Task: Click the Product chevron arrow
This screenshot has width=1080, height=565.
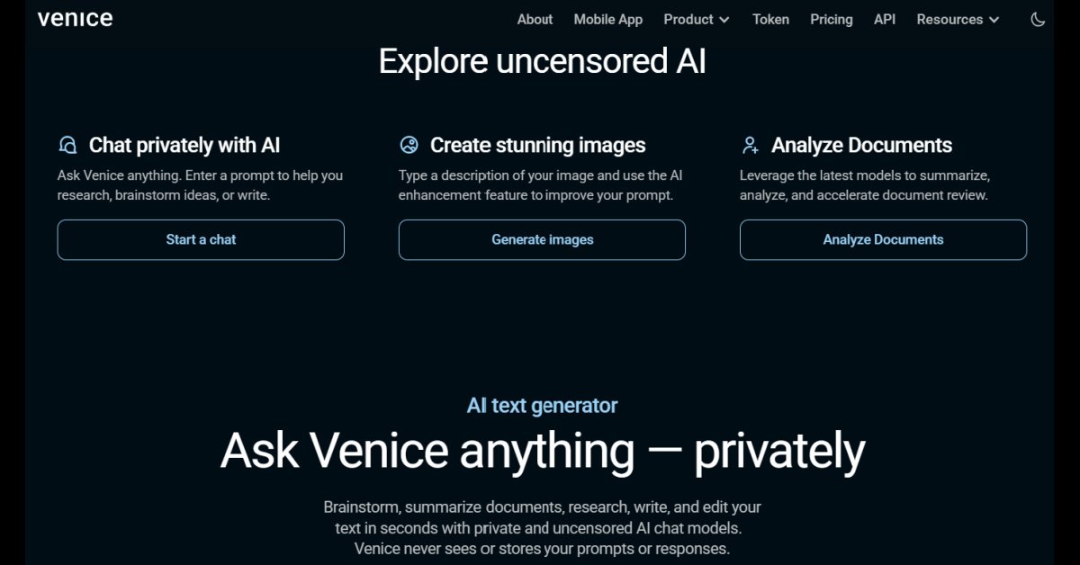Action: coord(724,20)
